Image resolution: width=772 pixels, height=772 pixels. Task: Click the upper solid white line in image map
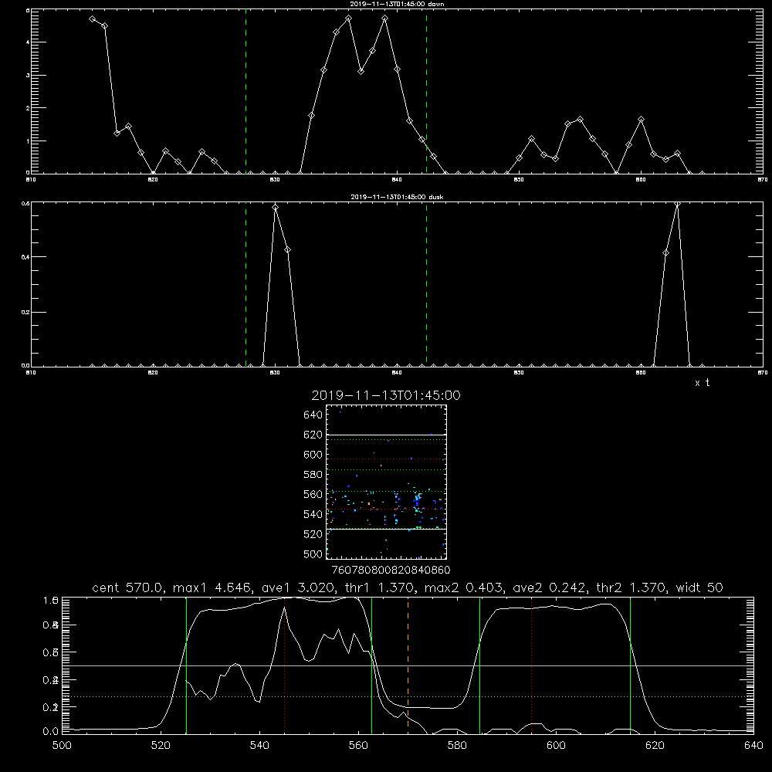pos(387,435)
